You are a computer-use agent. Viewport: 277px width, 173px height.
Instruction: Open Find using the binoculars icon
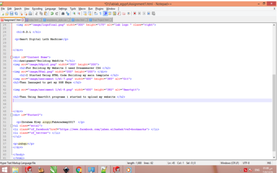pos(63,13)
